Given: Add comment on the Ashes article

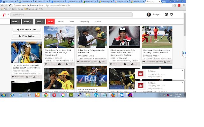Looking at the screenshot, I should 51,64.
